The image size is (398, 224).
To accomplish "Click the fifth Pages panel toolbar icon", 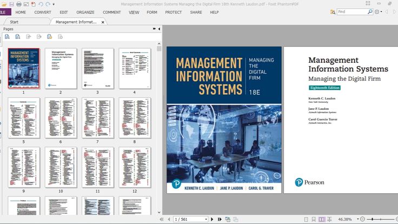I will coord(50,37).
